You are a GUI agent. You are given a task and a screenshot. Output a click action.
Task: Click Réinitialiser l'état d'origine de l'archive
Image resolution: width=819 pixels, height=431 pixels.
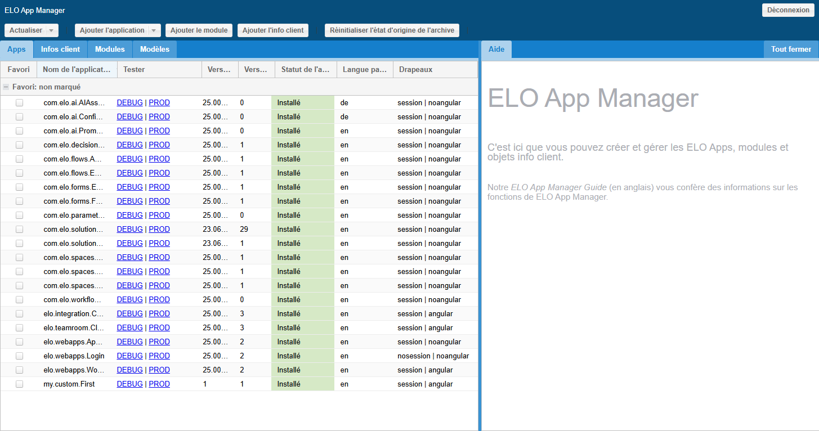pyautogui.click(x=392, y=30)
